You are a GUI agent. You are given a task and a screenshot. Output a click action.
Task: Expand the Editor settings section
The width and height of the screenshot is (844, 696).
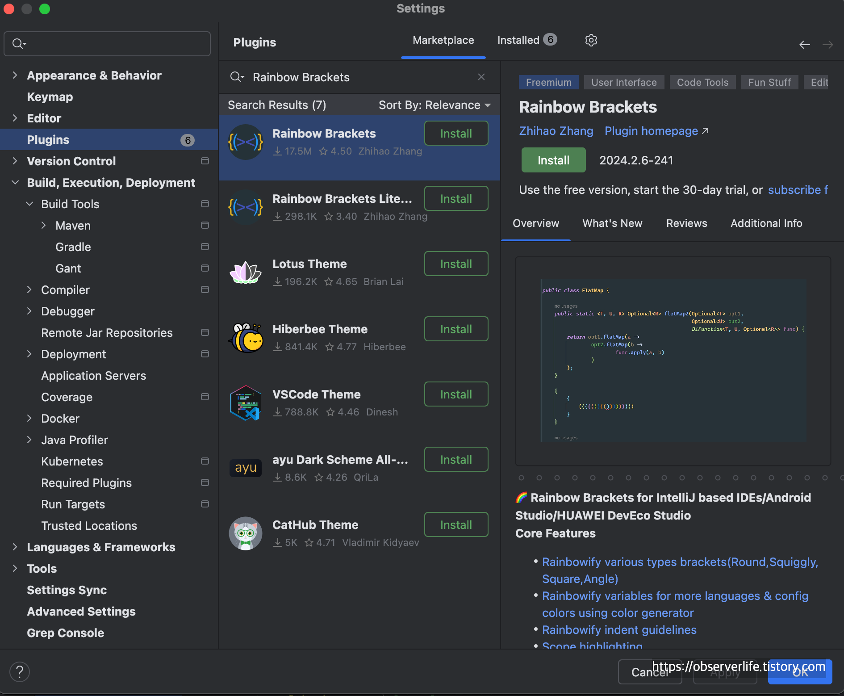[15, 118]
